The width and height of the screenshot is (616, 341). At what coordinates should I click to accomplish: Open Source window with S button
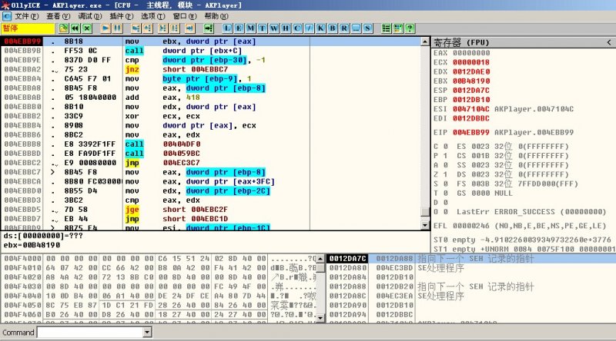click(367, 28)
